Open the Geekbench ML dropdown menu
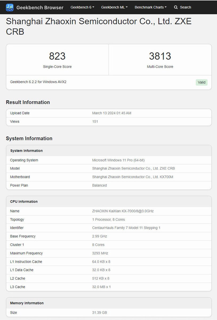This screenshot has width=217, height=320. [x=114, y=7]
